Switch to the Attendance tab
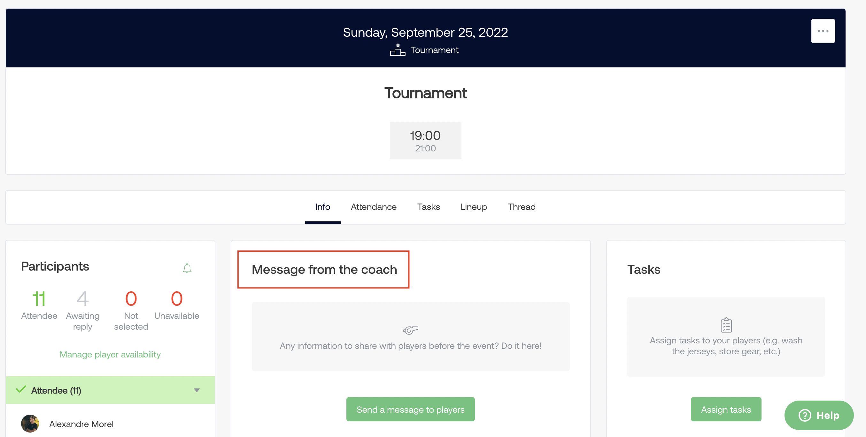 tap(374, 207)
